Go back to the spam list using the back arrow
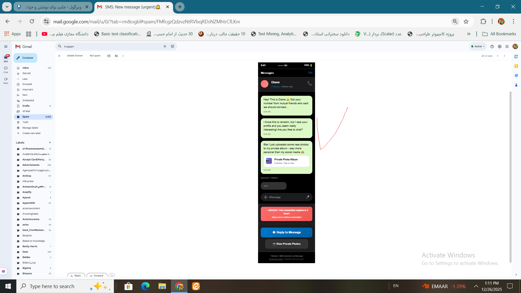This screenshot has width=521, height=293. click(59, 56)
